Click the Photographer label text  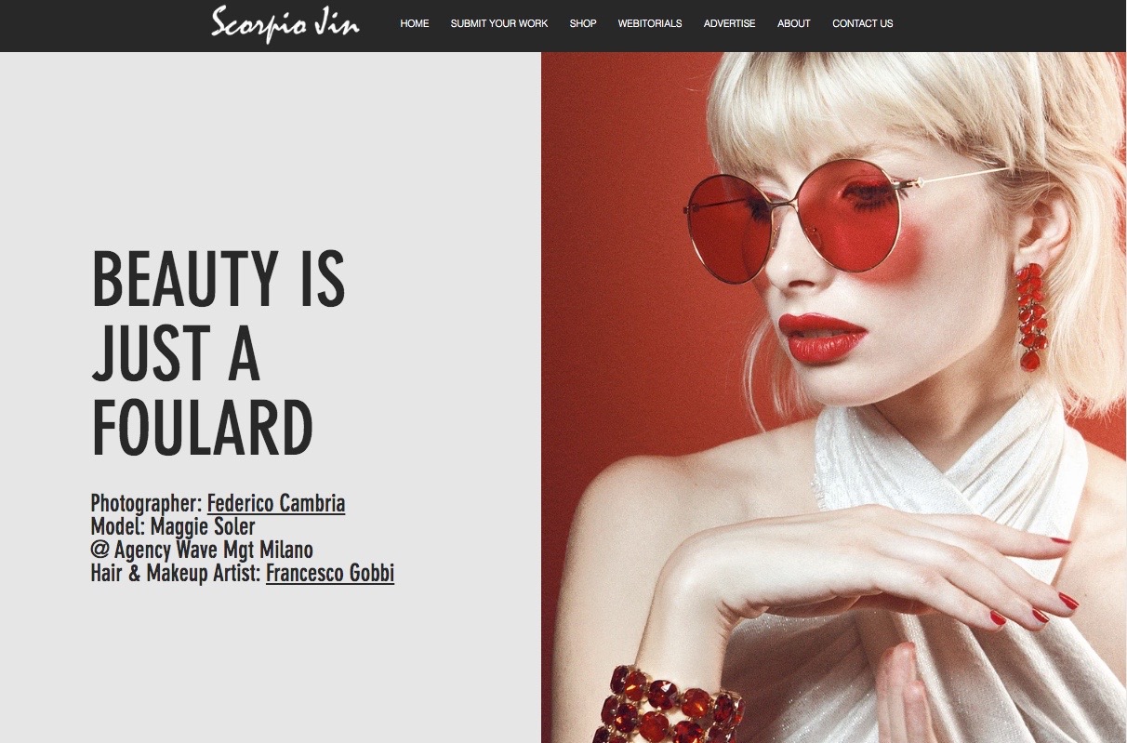coord(146,504)
